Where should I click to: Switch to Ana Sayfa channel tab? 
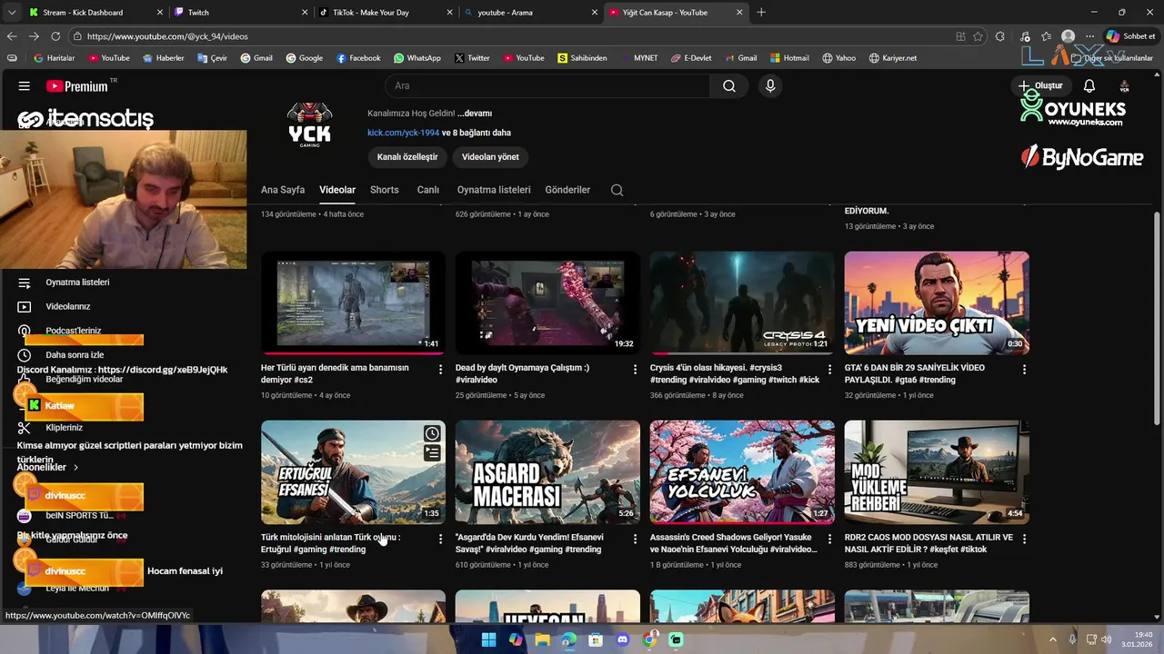[x=283, y=190]
